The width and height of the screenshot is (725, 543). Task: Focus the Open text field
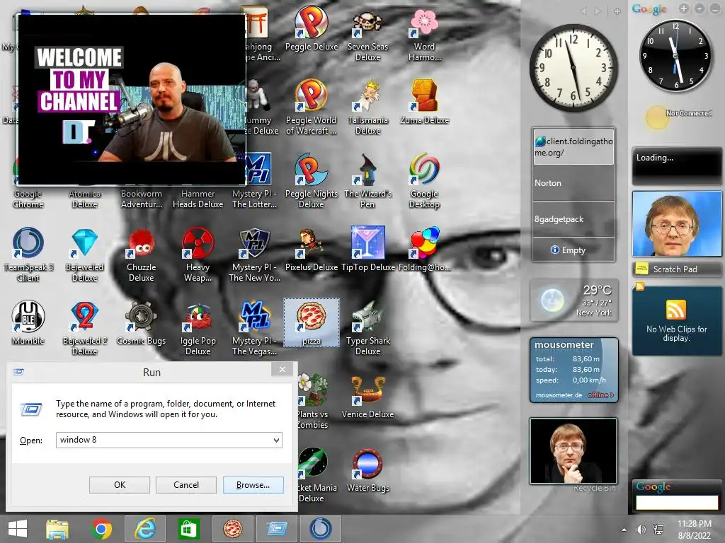[164, 440]
